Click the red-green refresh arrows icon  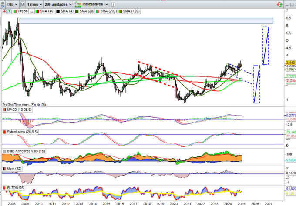279,4
